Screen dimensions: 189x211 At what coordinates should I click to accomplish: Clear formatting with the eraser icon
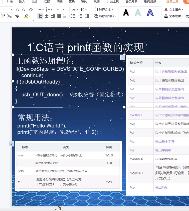[31, 10]
